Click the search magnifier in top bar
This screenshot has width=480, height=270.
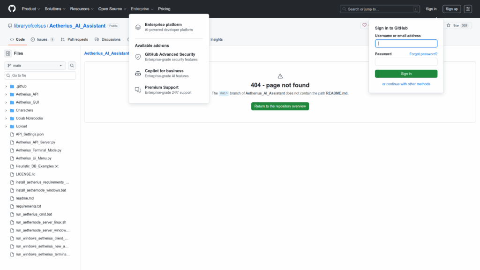[344, 9]
